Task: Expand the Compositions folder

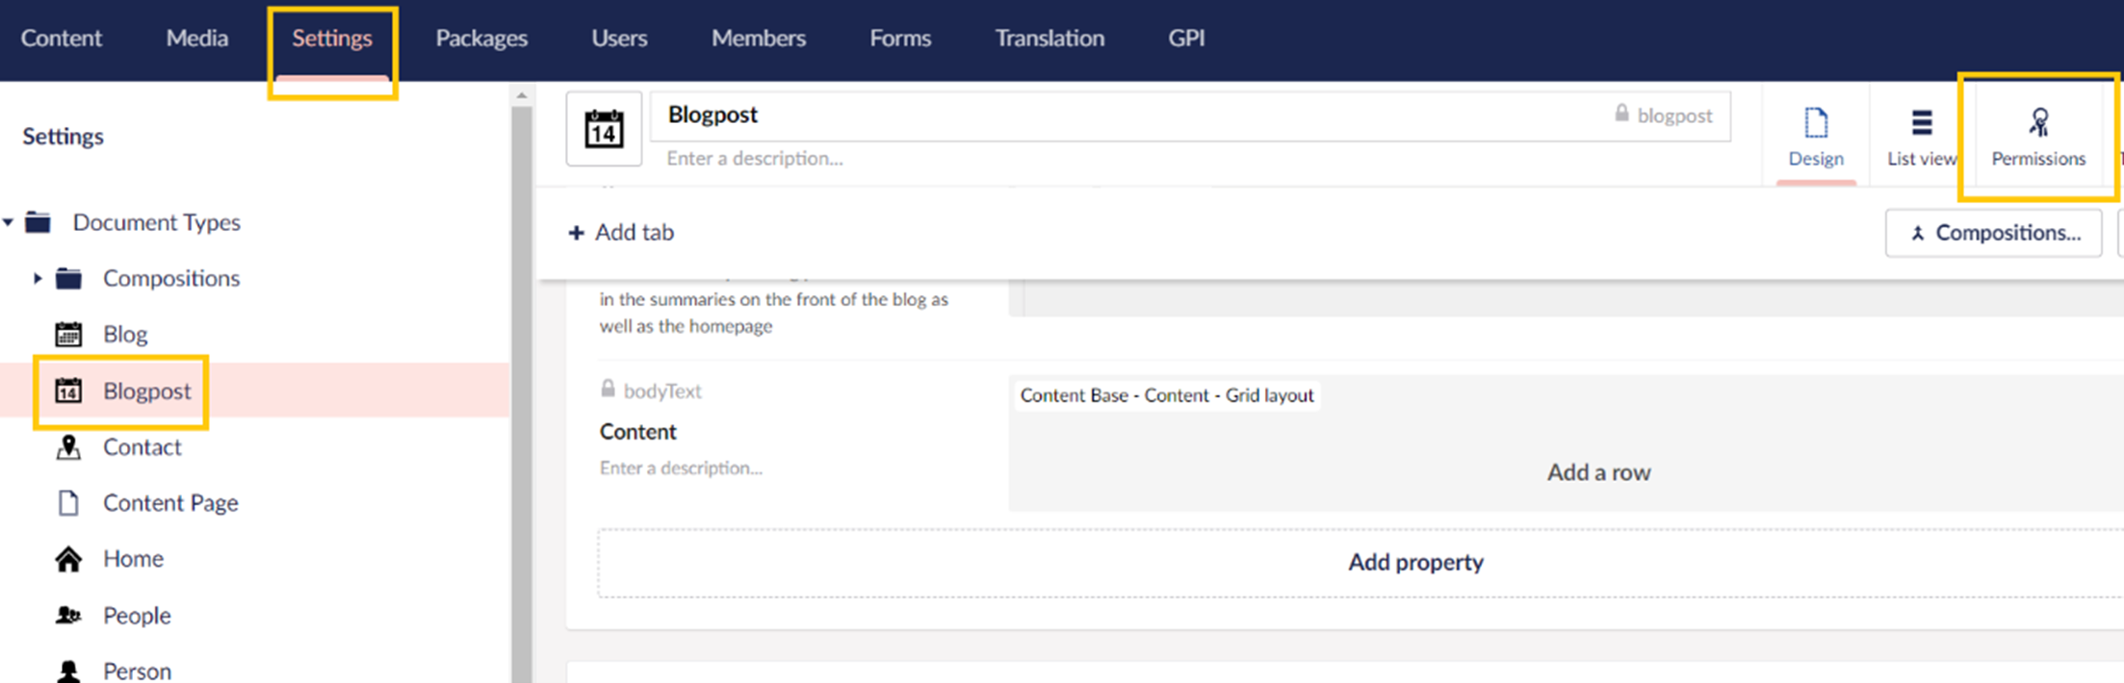Action: point(38,279)
